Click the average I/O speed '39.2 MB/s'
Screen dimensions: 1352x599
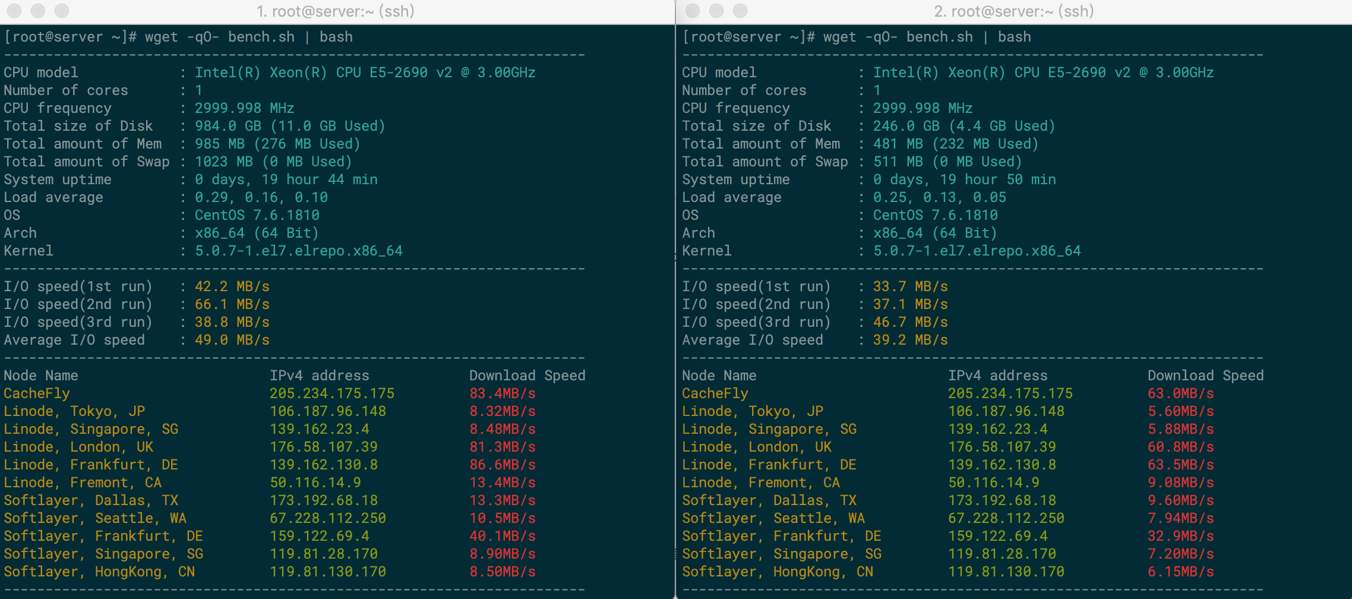click(911, 340)
